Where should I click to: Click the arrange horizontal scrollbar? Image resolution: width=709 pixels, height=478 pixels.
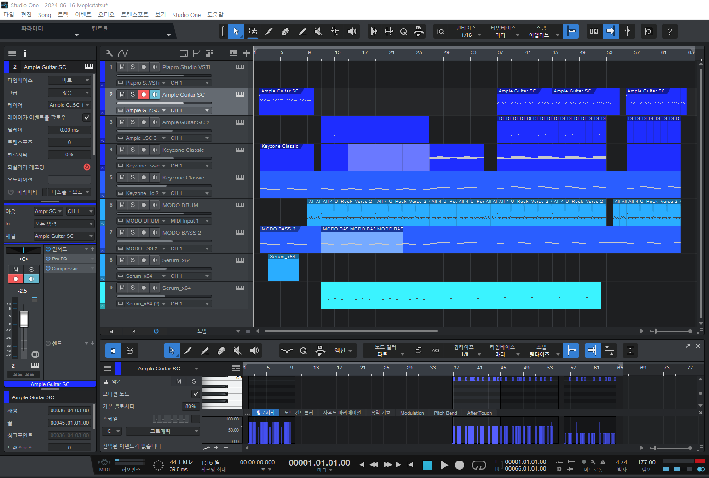(x=351, y=331)
